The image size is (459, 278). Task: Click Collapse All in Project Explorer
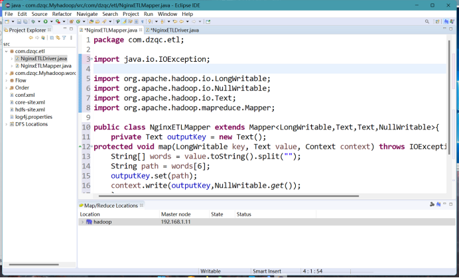coord(52,38)
